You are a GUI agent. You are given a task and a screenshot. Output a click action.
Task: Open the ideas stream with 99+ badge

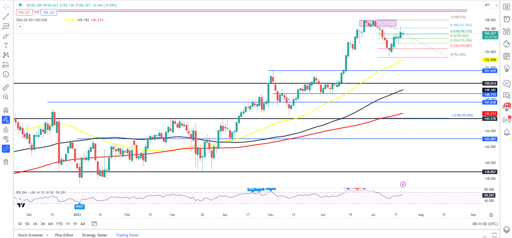tap(507, 107)
